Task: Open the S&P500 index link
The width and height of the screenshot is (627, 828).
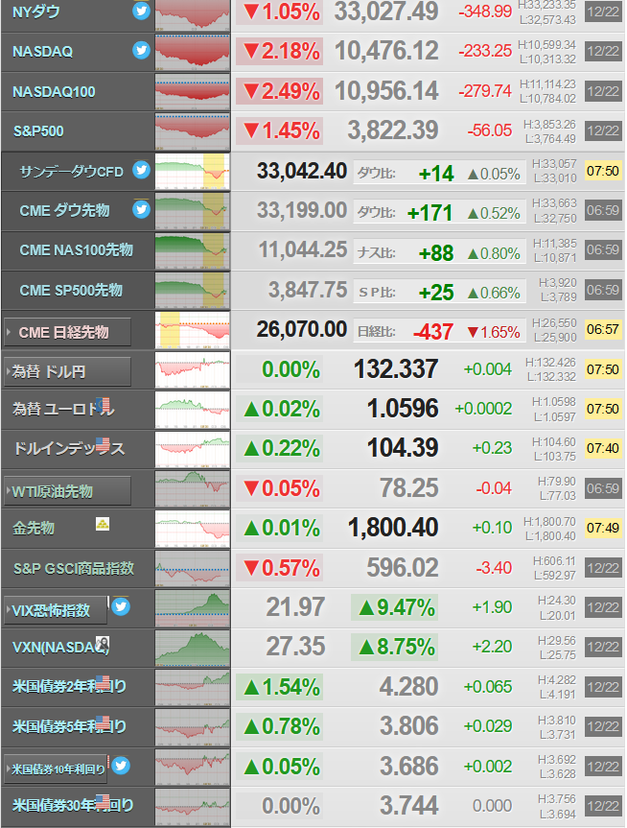Action: (38, 130)
